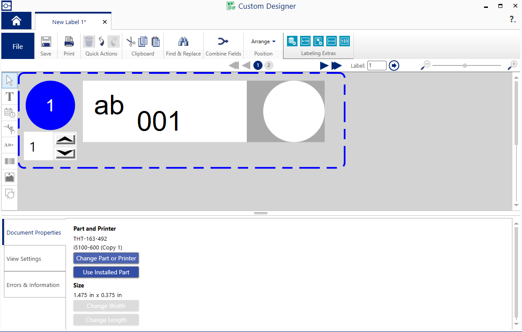Click the Combine Fields icon
This screenshot has width=522, height=332.
click(x=223, y=42)
